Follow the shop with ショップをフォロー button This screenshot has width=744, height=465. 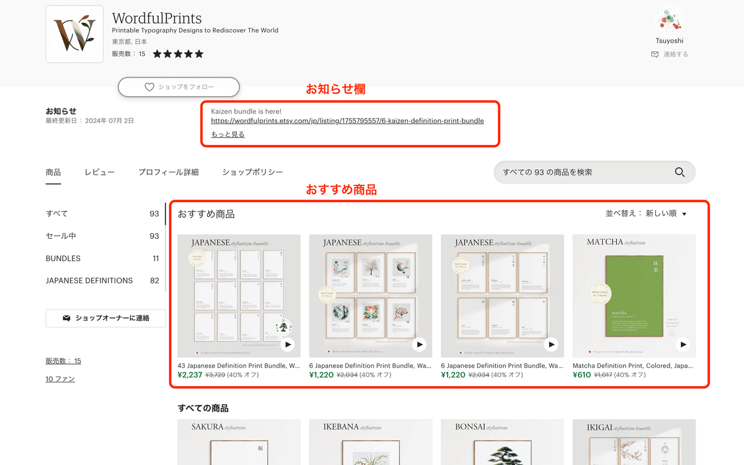[179, 87]
